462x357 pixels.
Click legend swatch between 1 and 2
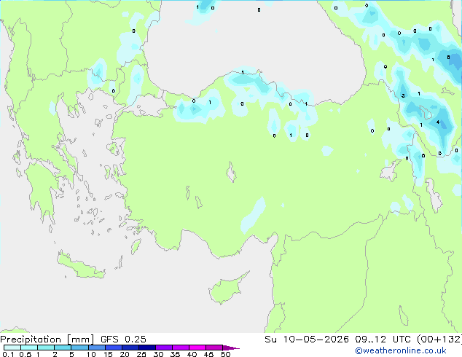(46, 348)
